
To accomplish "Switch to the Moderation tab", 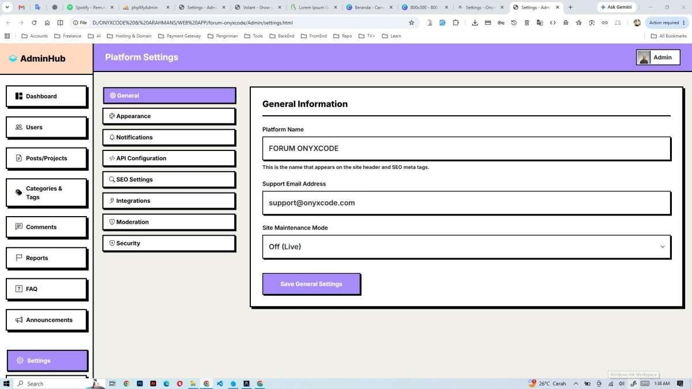I will click(169, 222).
